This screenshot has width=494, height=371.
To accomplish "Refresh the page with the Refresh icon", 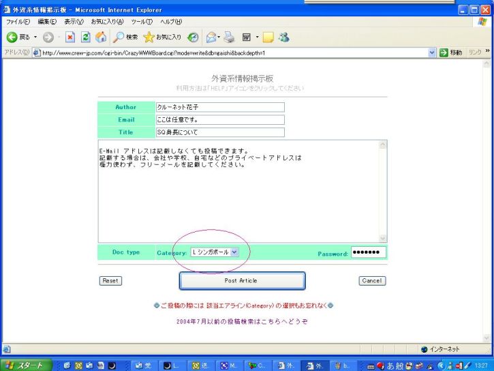I will [x=86, y=37].
